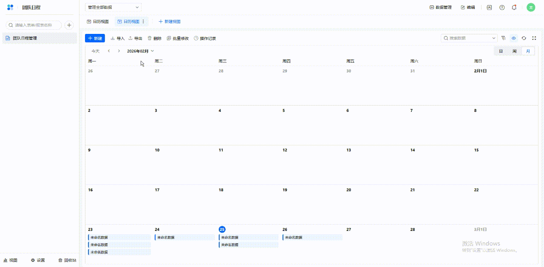Go to previous month with left arrow
Screen dimensions: 544x267
click(109, 51)
